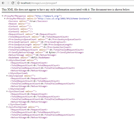
Task: Click the FriendlyNetworkUsage element line
Action: (46, 53)
